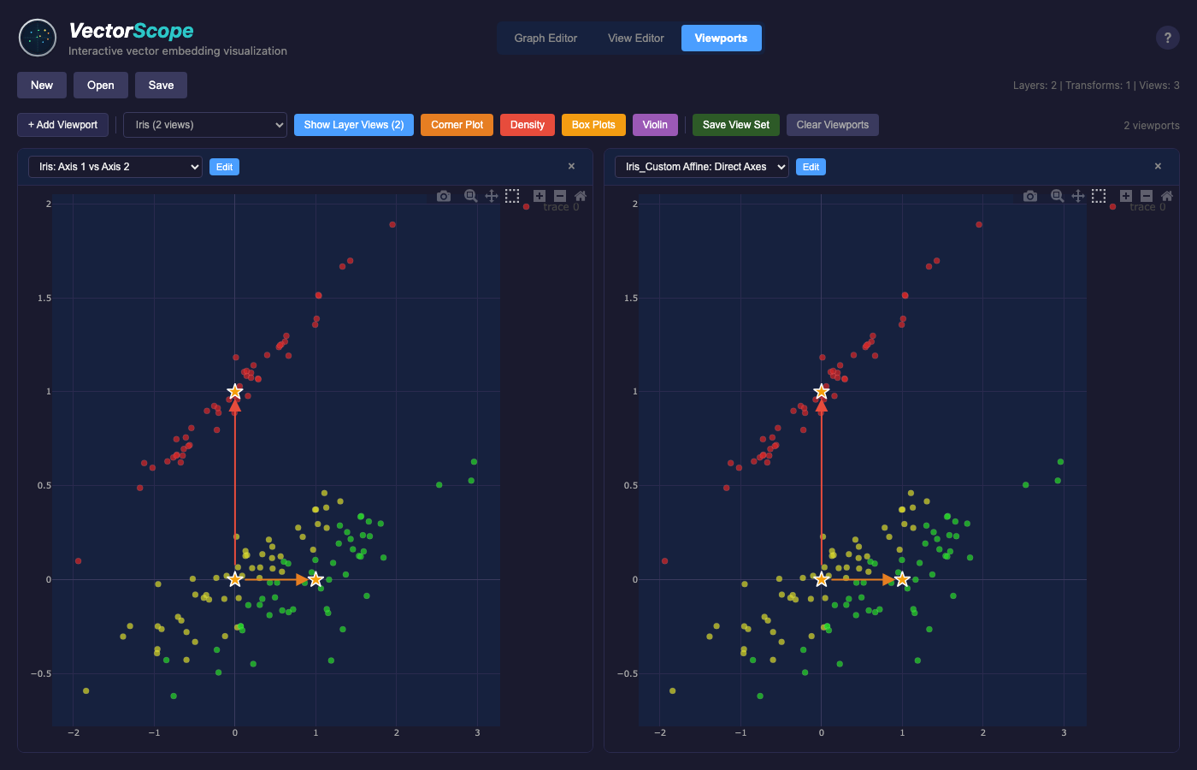1197x770 pixels.
Task: Reset axes with home icon in right plot
Action: coord(1167,196)
